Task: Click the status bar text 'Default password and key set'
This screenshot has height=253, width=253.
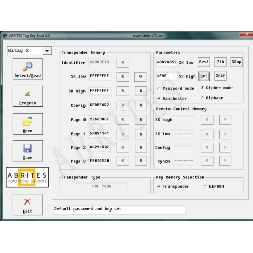Action: pyautogui.click(x=88, y=209)
